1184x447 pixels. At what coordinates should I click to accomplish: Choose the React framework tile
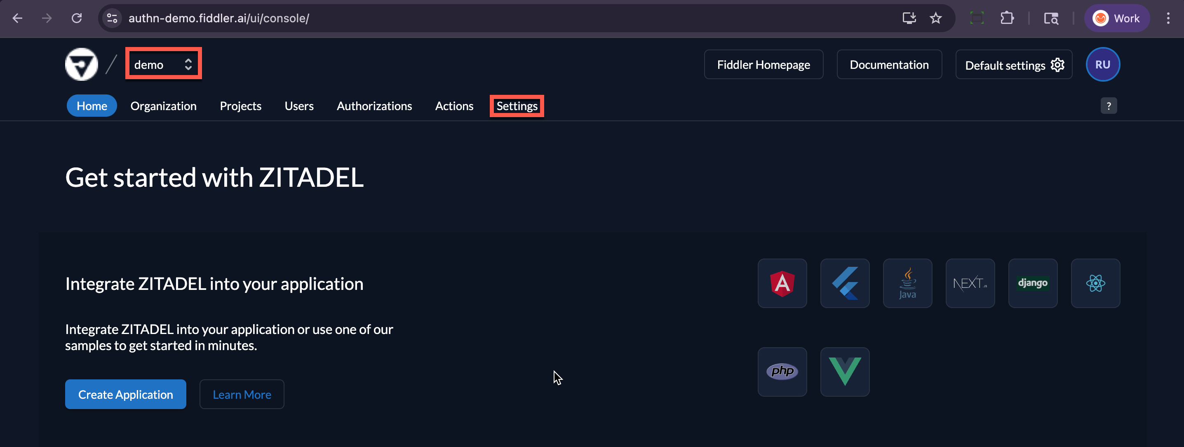coord(1095,283)
